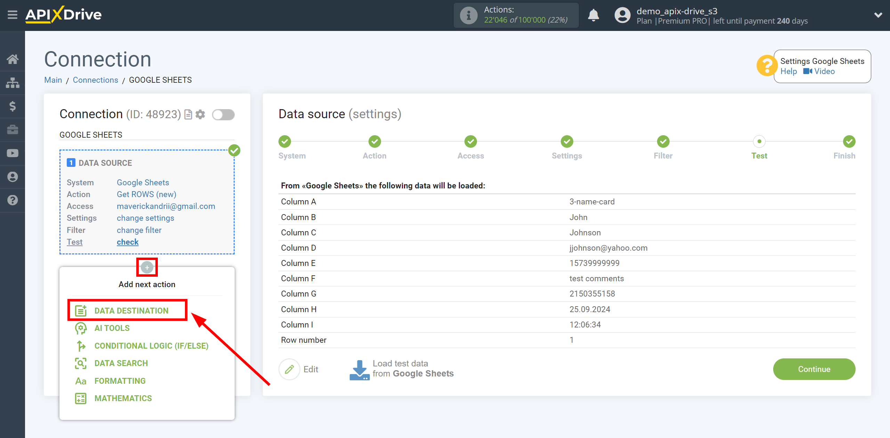Screen dimensions: 890x438
Task: Click Get ROWS (new) action link
Action: coord(146,194)
